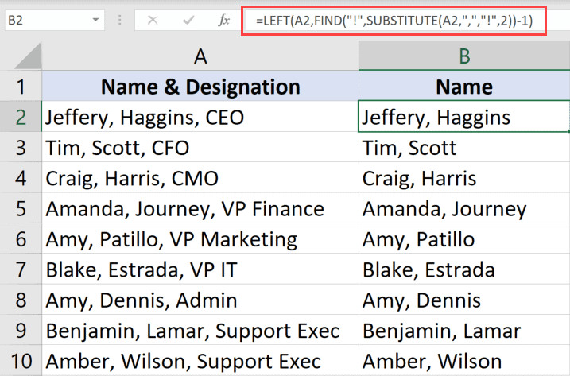Image resolution: width=570 pixels, height=376 pixels.
Task: Select cell B7 with 'Blake, Estrada'
Action: 463,269
